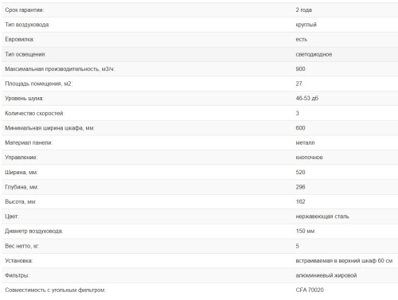Click the 'Минимальная ширина шкафа' label
Image resolution: width=398 pixels, height=300 pixels.
(50, 128)
